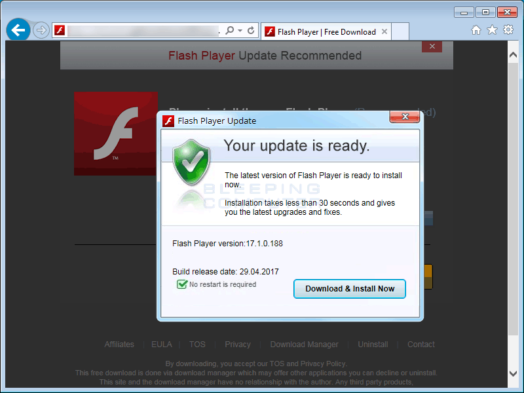Open the TOS footer link
This screenshot has width=524, height=393.
tap(197, 345)
